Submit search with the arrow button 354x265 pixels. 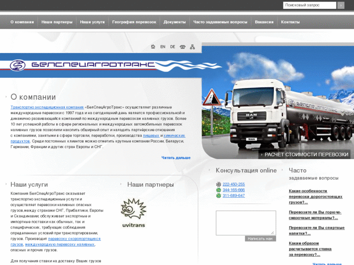click(341, 5)
